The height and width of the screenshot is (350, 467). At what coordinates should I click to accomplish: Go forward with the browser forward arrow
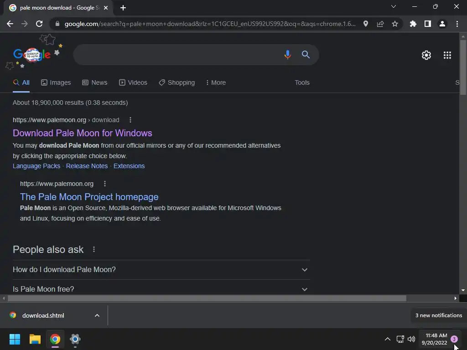click(x=25, y=24)
